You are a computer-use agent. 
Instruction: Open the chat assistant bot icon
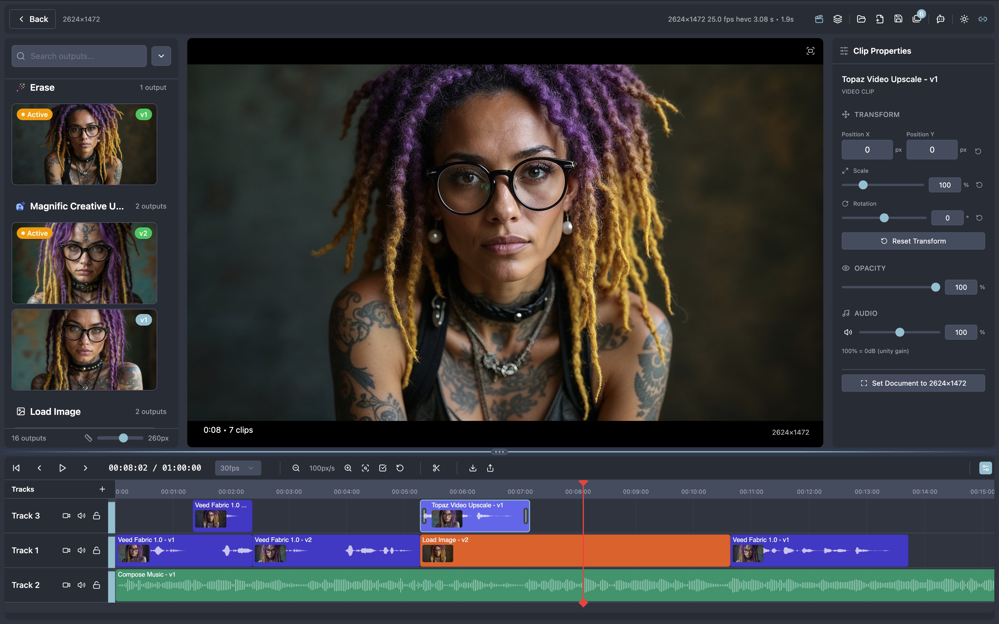940,19
